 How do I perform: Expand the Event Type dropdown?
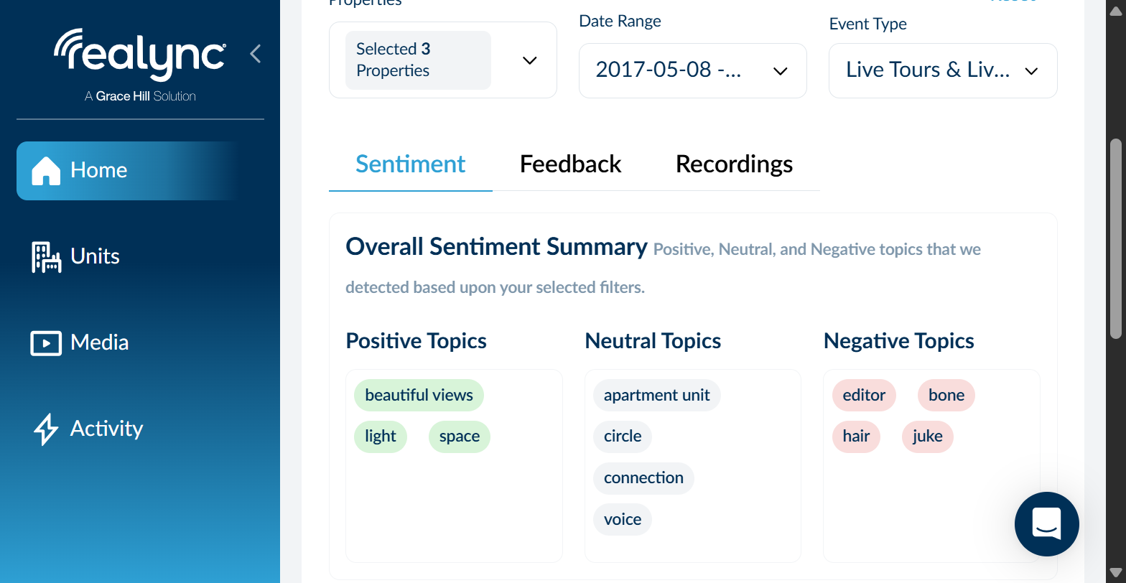(1031, 70)
